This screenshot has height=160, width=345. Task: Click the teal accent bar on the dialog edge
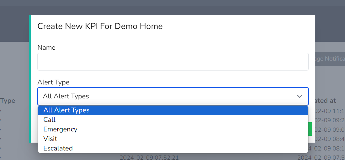pyautogui.click(x=30, y=78)
